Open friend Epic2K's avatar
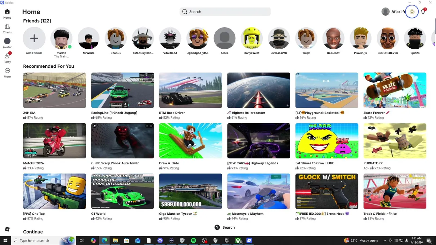436x245 pixels. (x=415, y=38)
